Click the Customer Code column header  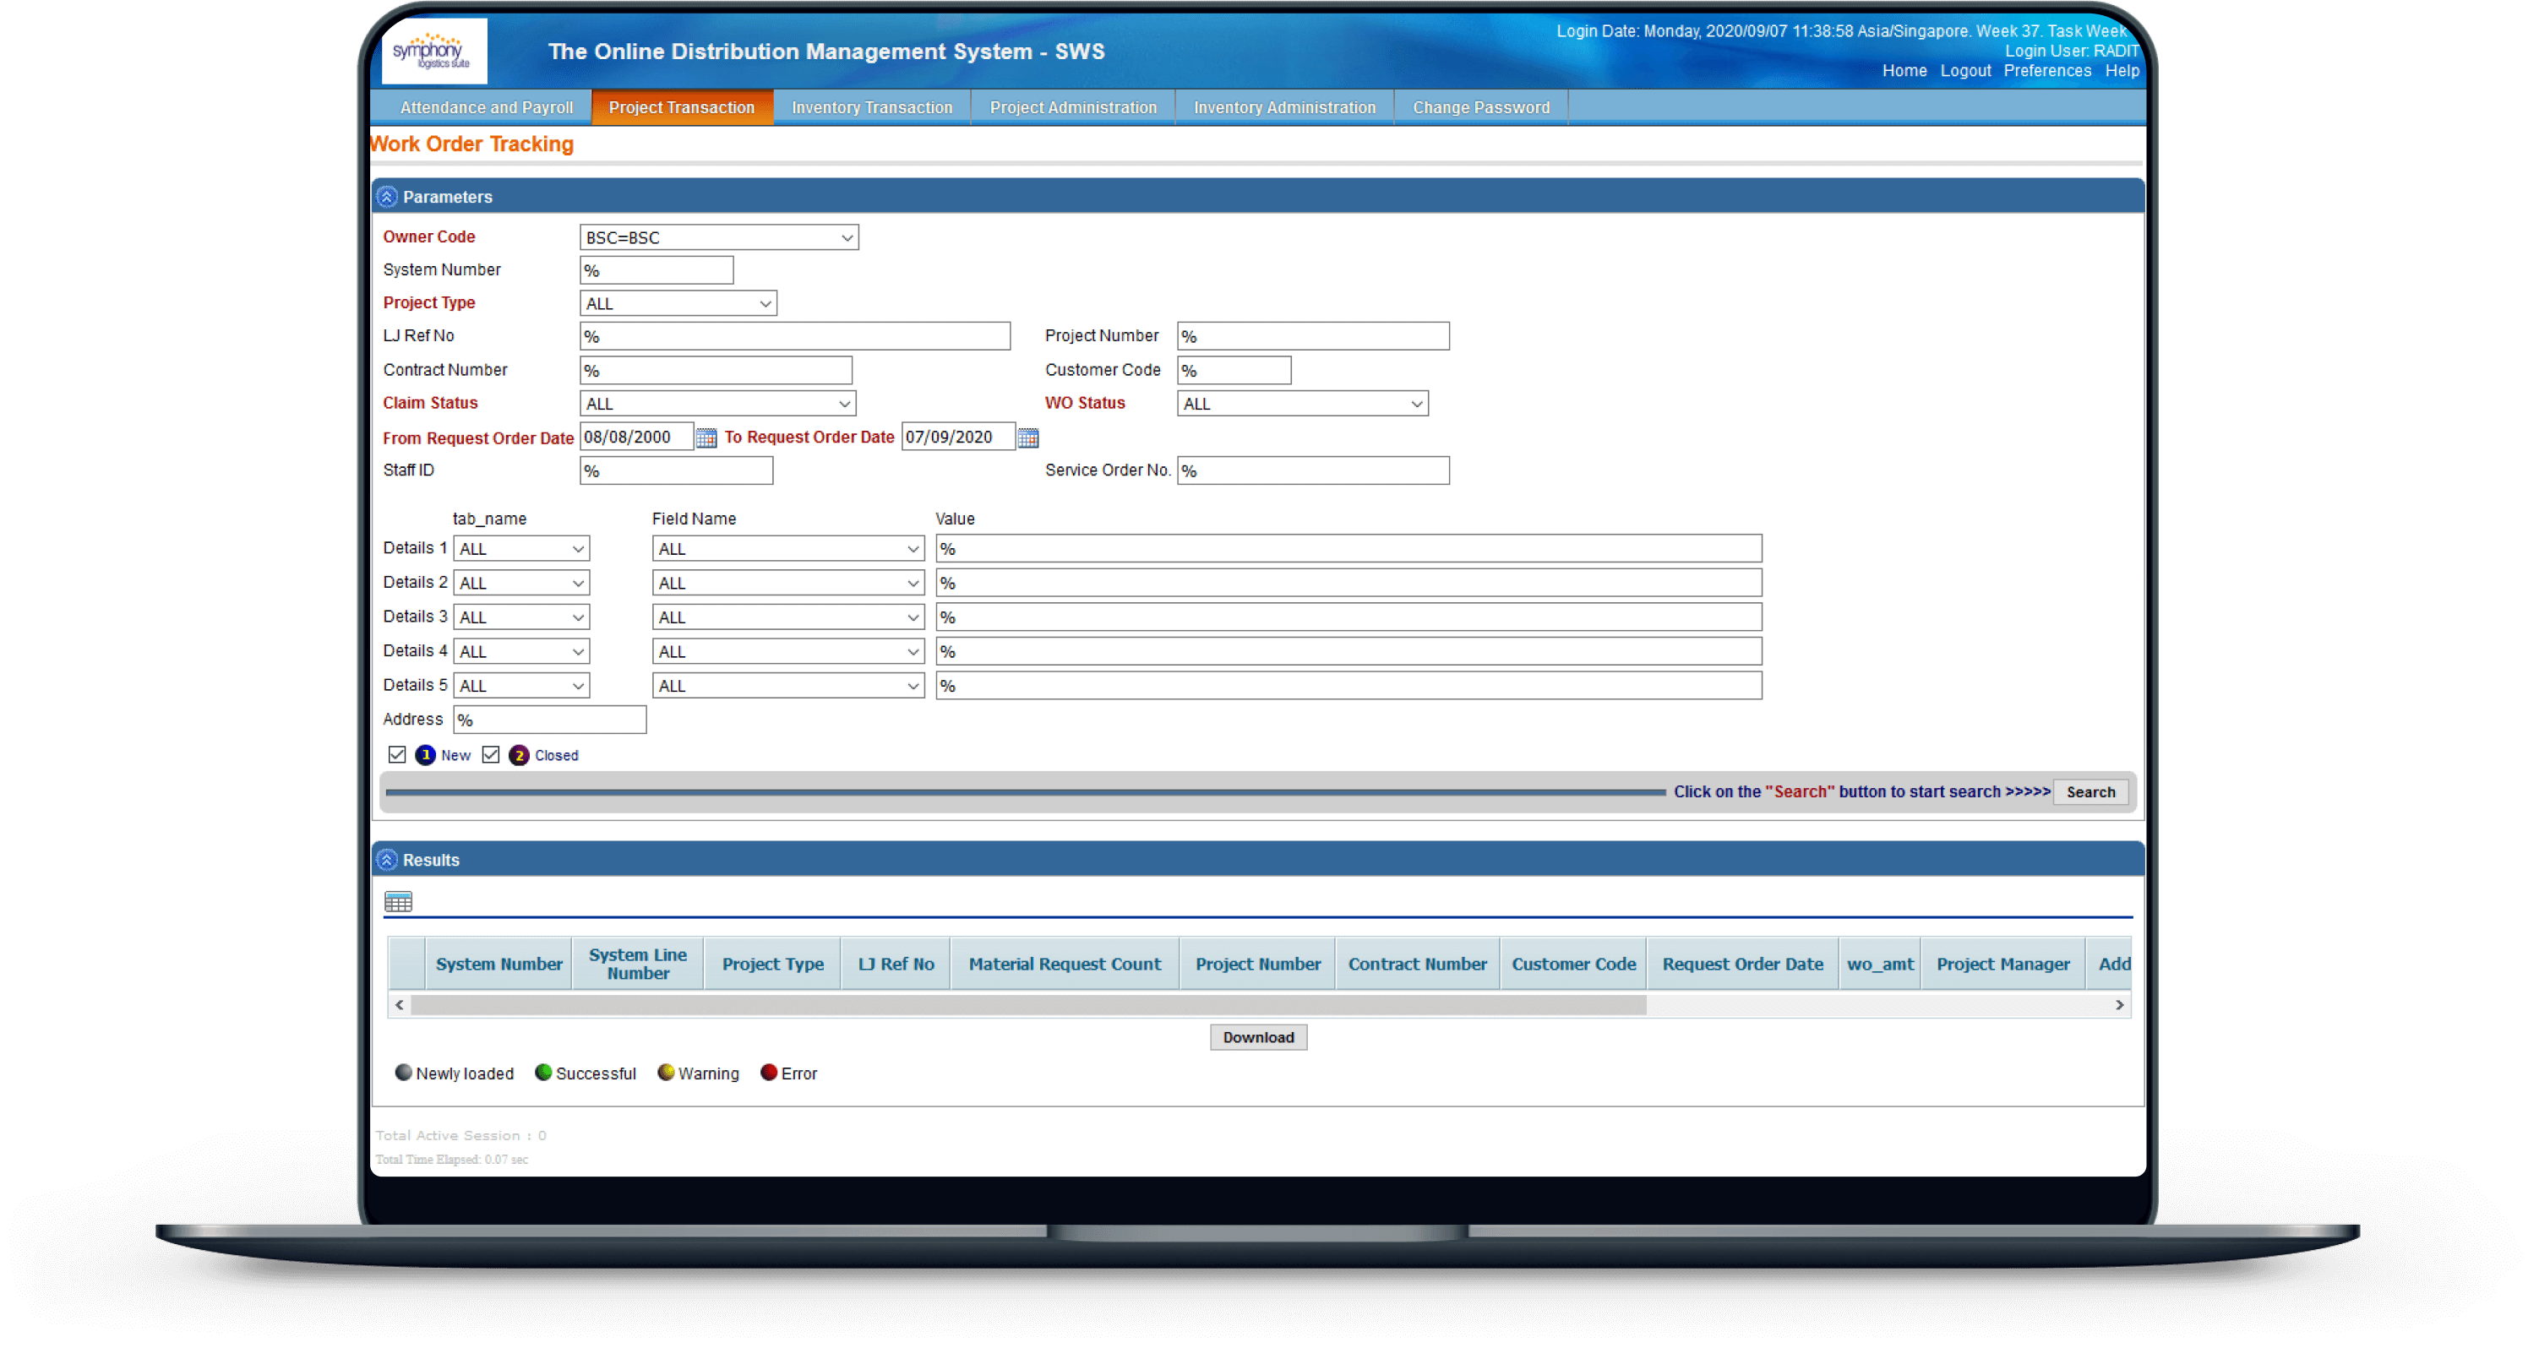1573,965
